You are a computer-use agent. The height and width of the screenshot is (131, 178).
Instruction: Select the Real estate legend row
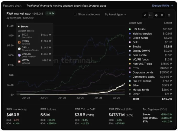pyautogui.click(x=150, y=55)
